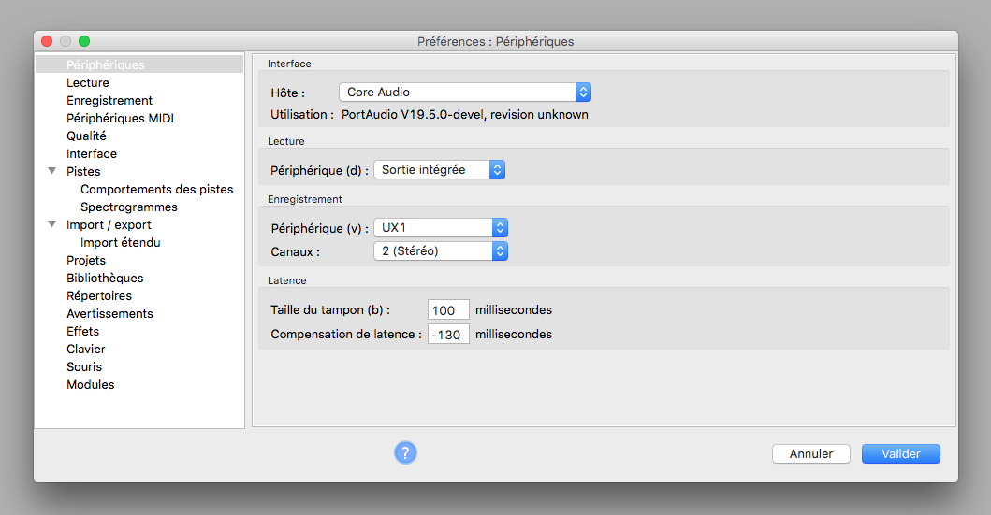This screenshot has width=991, height=515.
Task: Select Périphériques MIDI in the sidebar
Action: (x=120, y=119)
